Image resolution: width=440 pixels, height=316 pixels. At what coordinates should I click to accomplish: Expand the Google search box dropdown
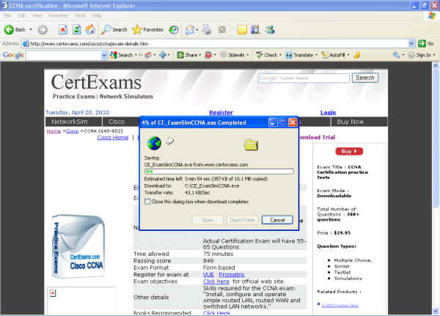click(104, 55)
